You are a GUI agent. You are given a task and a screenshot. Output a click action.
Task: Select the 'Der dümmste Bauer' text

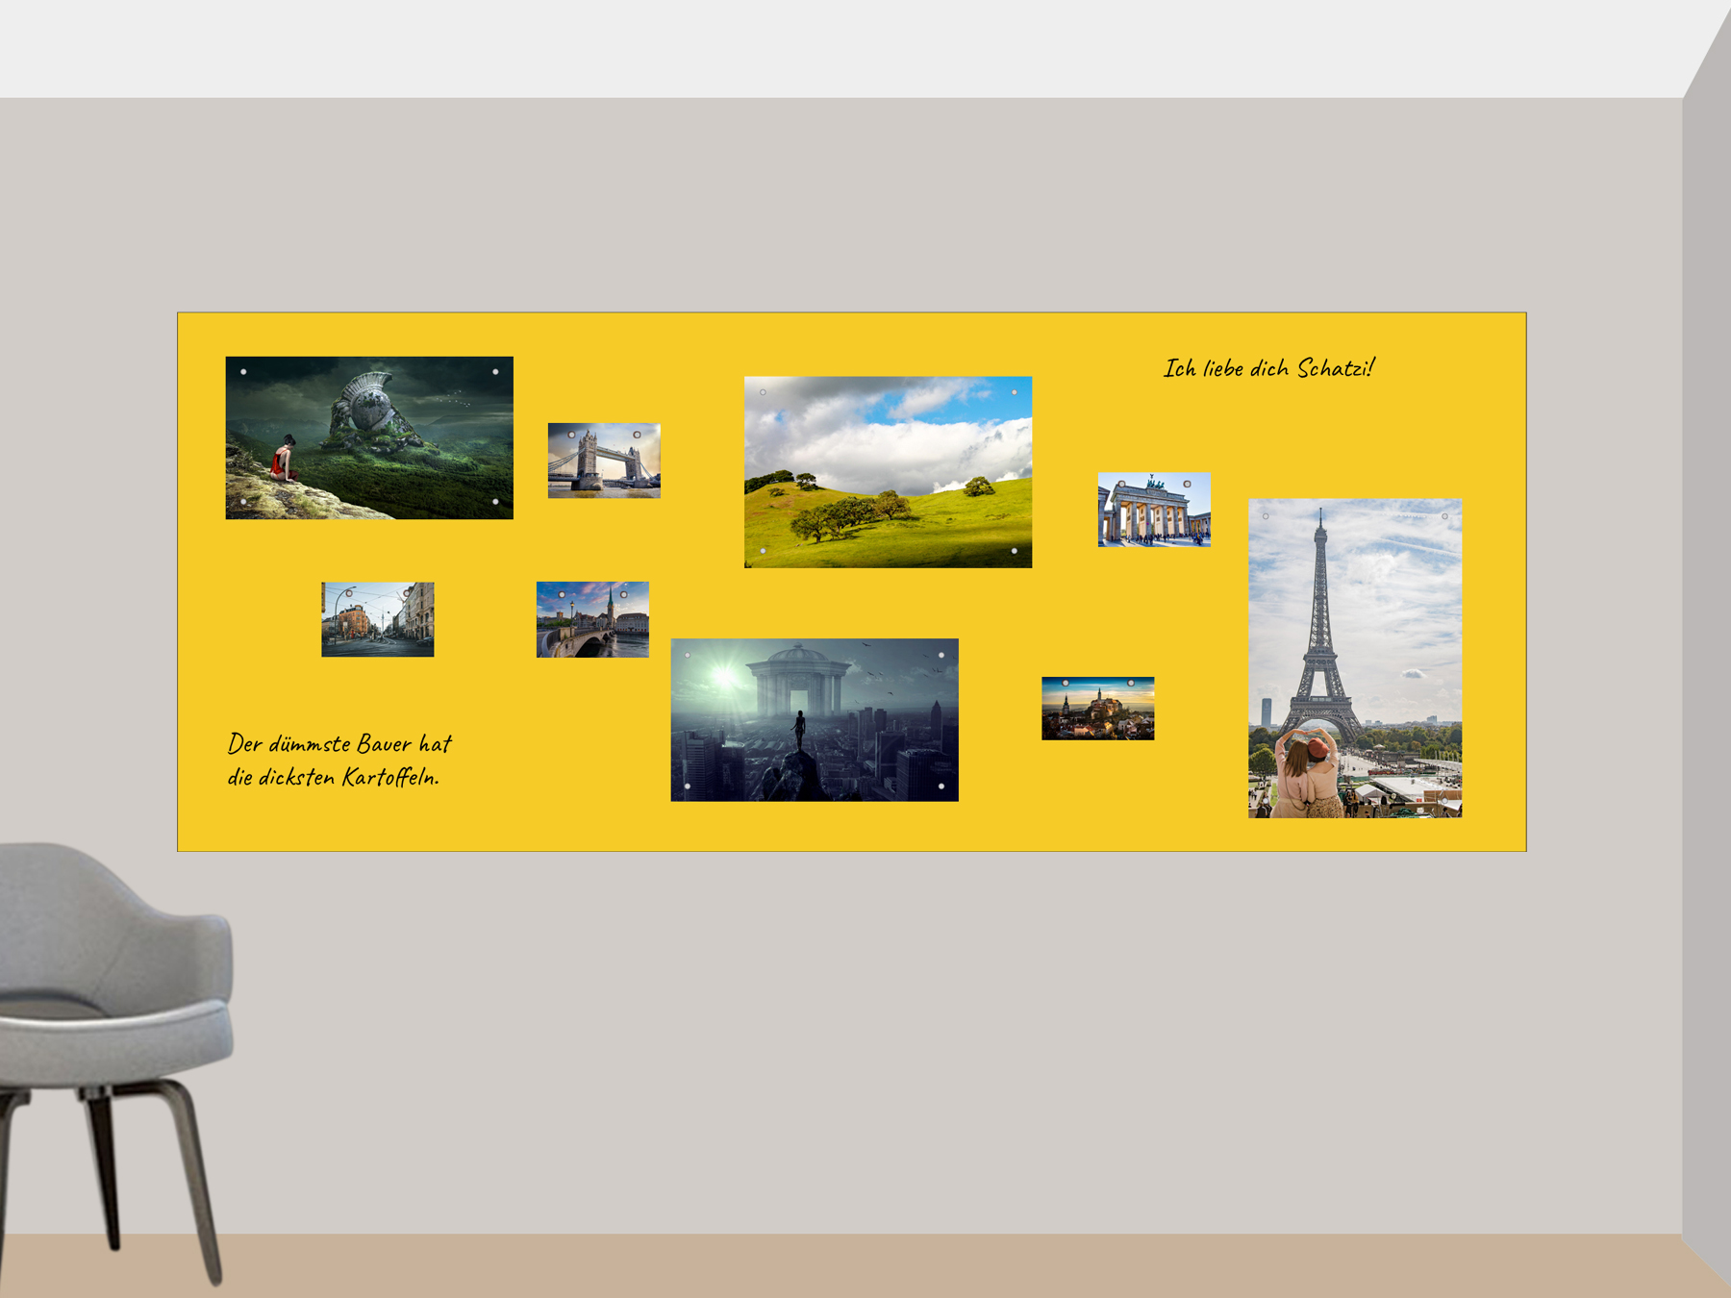[339, 760]
